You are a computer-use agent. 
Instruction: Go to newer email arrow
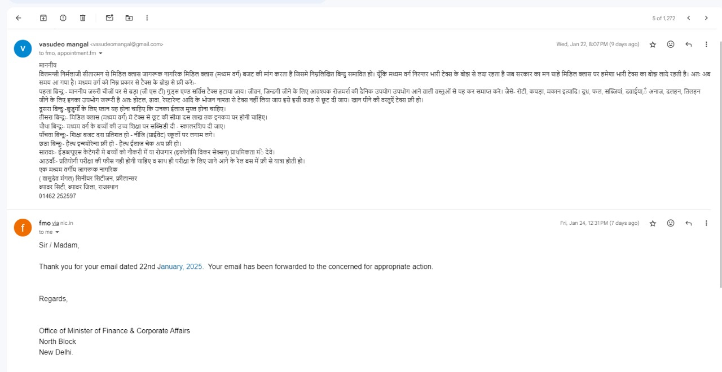[689, 18]
